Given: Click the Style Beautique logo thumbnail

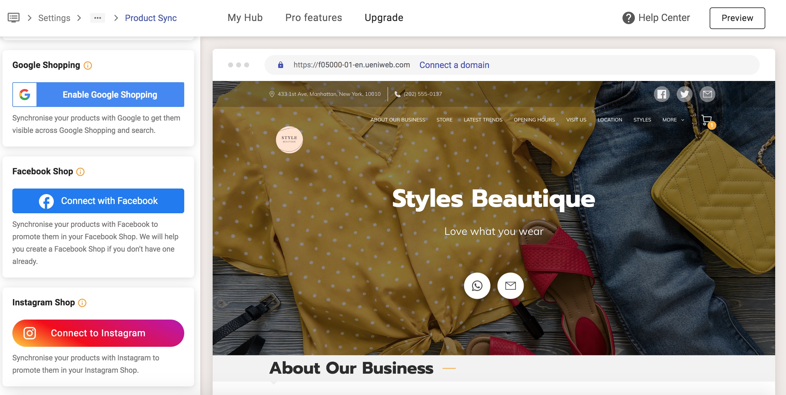Looking at the screenshot, I should [289, 139].
